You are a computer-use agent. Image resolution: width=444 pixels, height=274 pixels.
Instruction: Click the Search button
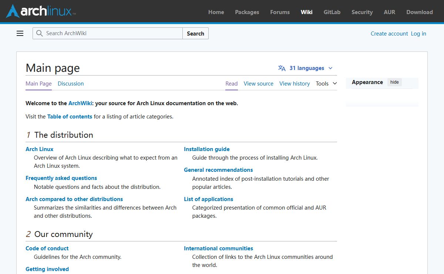coord(195,33)
